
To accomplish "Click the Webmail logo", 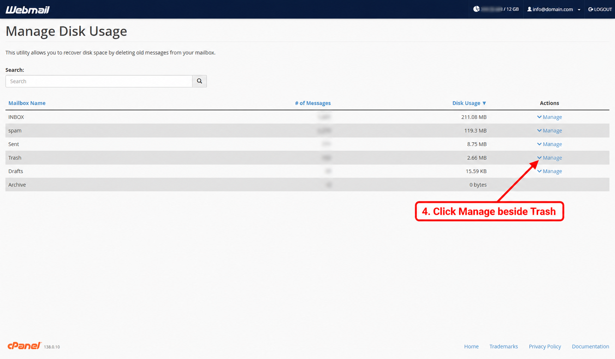I will (27, 10).
